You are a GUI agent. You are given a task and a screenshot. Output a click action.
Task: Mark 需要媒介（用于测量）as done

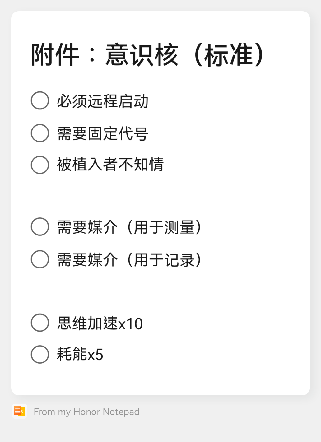click(40, 227)
